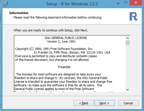
Task: Click the license scrollbar thumb
Action: point(127,43)
